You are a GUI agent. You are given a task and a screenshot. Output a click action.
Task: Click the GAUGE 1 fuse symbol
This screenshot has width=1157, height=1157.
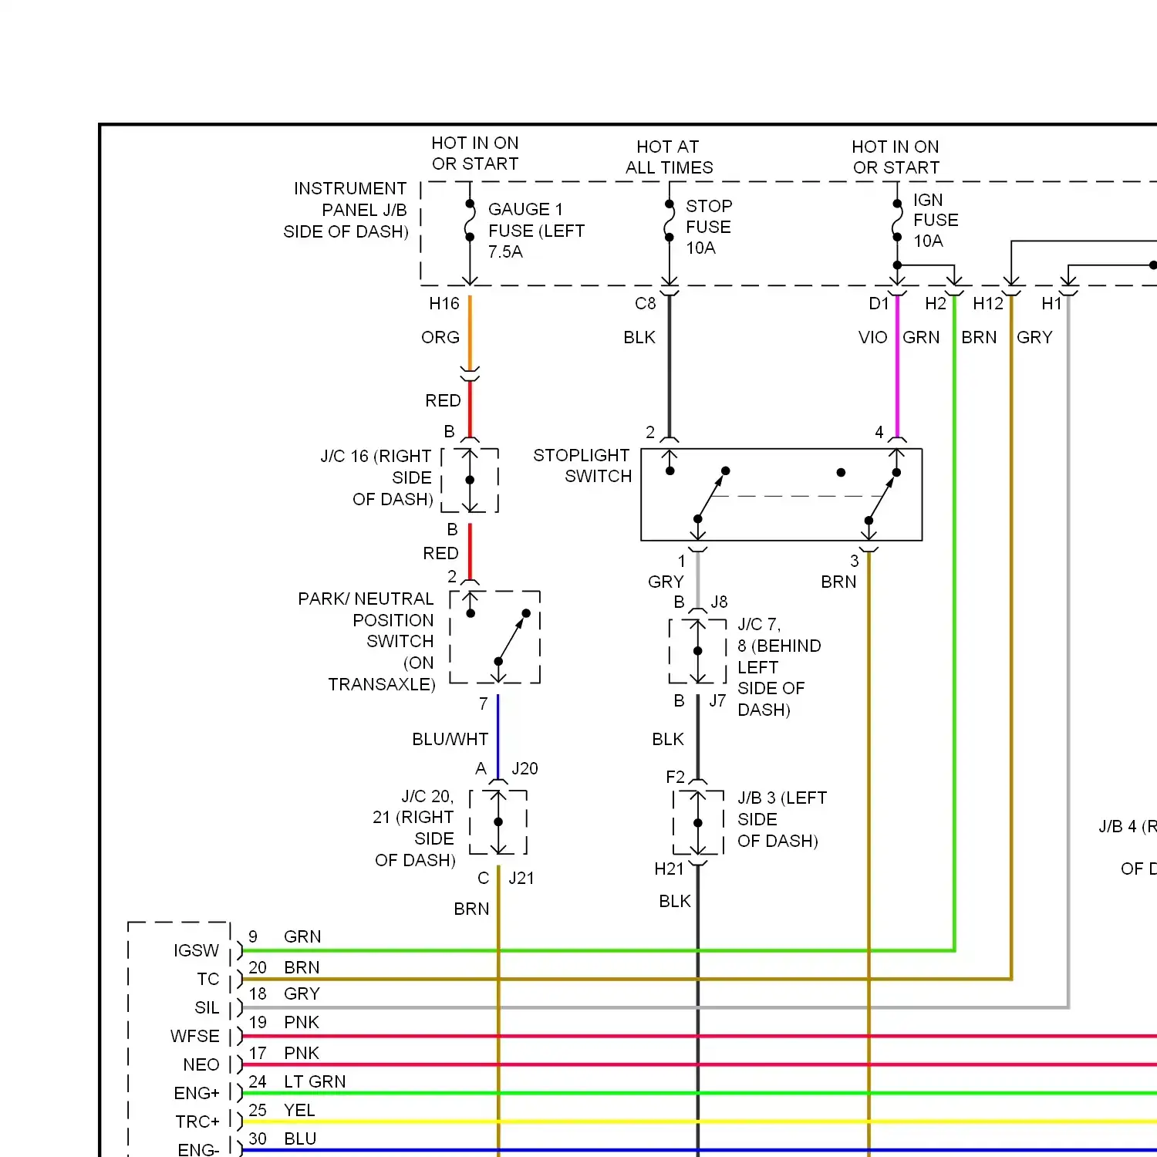coord(470,220)
